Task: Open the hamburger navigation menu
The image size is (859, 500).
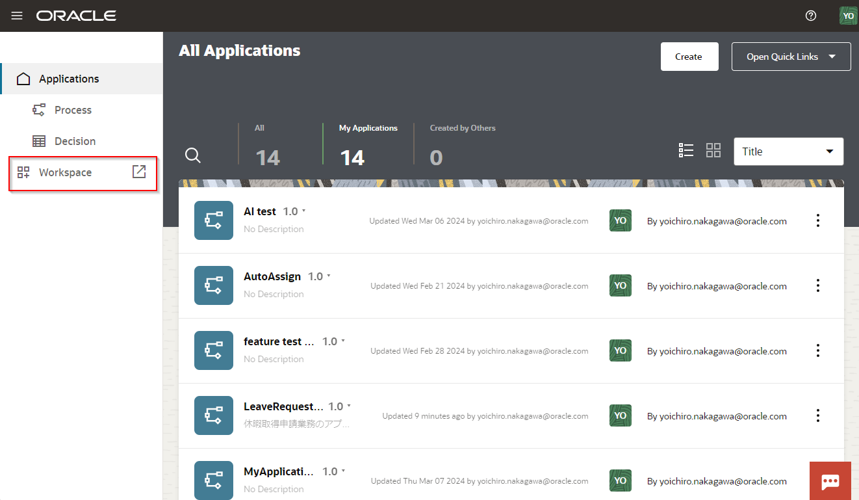Action: 17,16
